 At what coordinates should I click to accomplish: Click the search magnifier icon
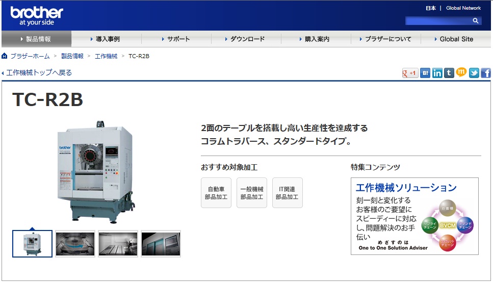click(476, 21)
